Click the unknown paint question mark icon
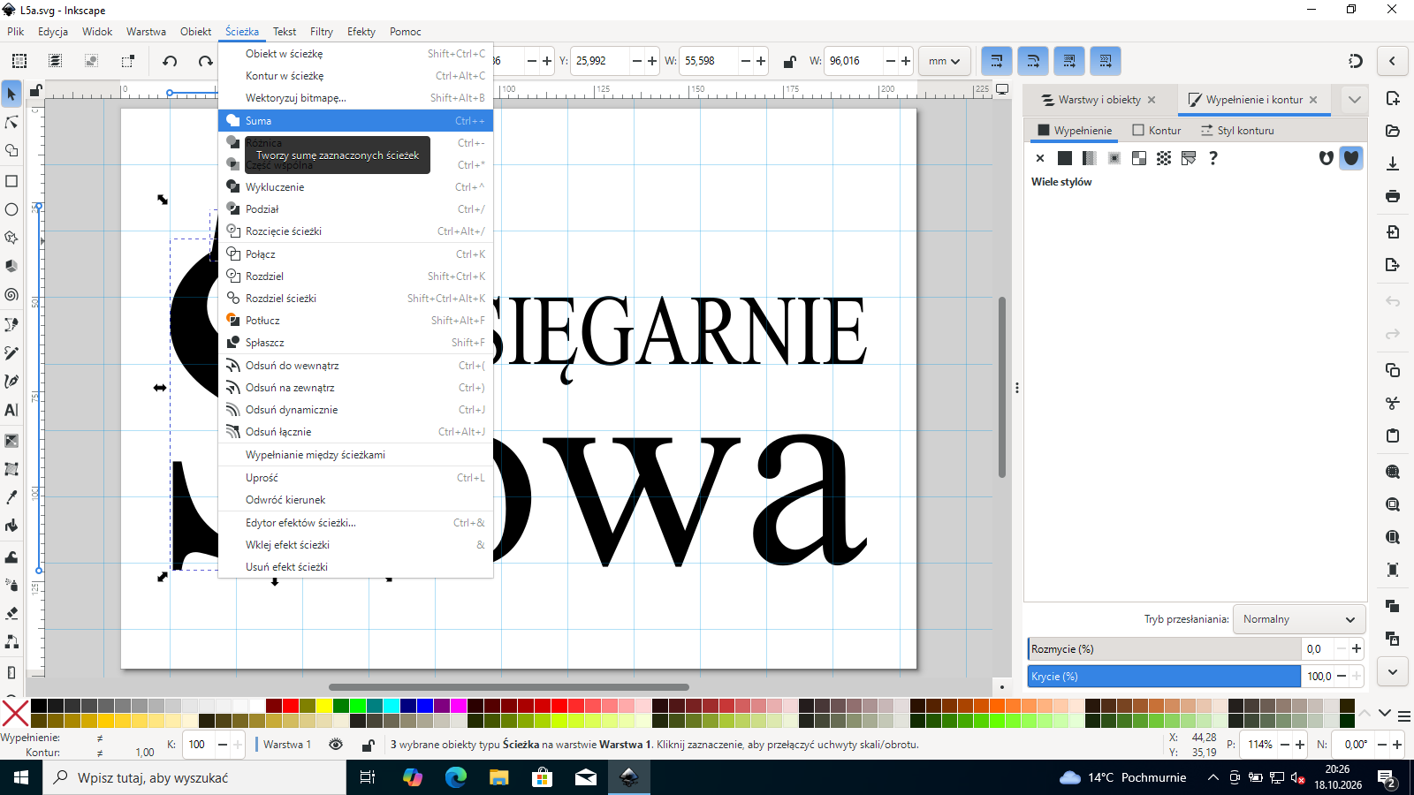The height and width of the screenshot is (795, 1414). 1213,158
